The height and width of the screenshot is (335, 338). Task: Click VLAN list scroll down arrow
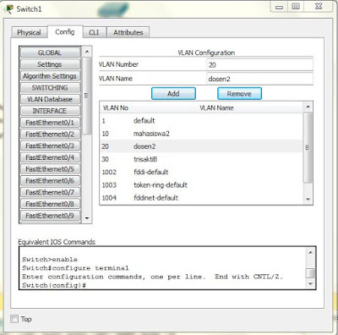tap(308, 199)
